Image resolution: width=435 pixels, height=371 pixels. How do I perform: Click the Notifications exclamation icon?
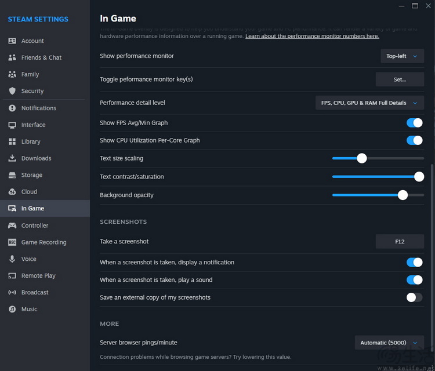coord(12,108)
